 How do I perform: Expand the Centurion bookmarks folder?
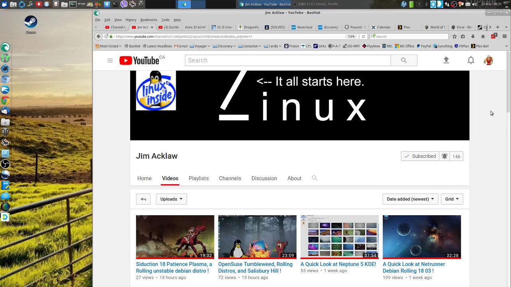coord(250,46)
